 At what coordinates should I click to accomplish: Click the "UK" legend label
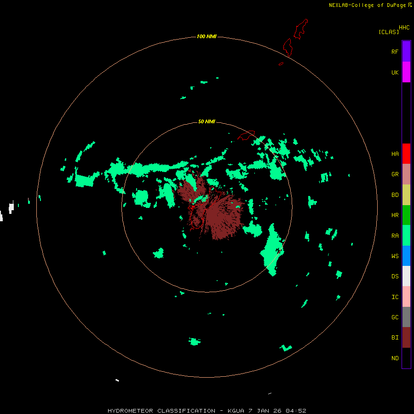point(395,72)
